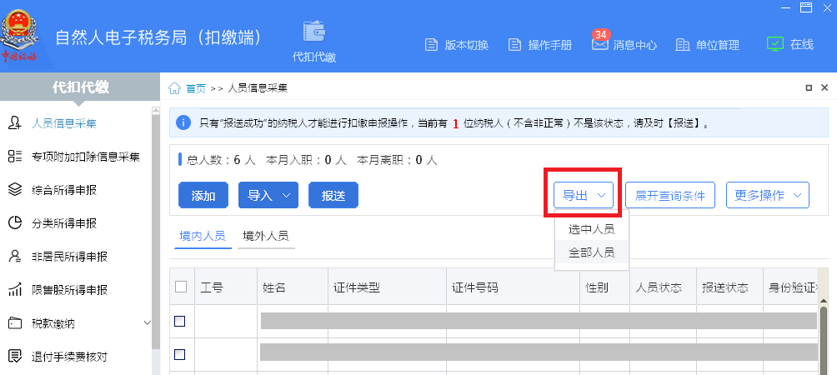Click the 分类所得申报 pie chart icon
Viewport: 837px width, 375px height.
tap(14, 223)
